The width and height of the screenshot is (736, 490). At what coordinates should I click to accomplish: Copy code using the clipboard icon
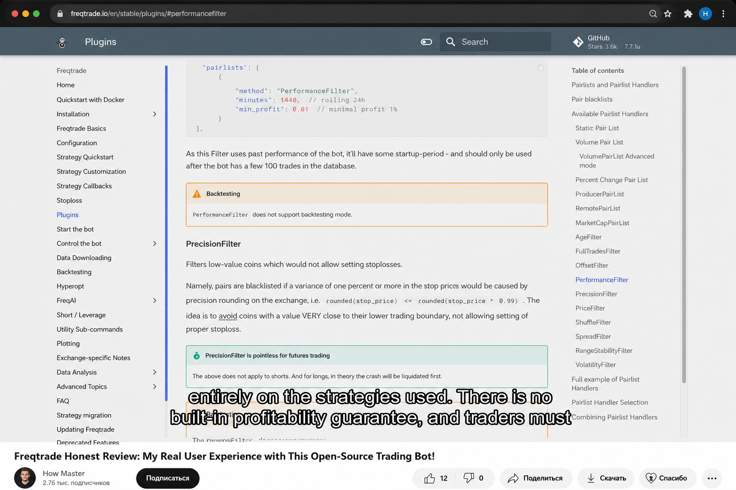click(x=540, y=68)
